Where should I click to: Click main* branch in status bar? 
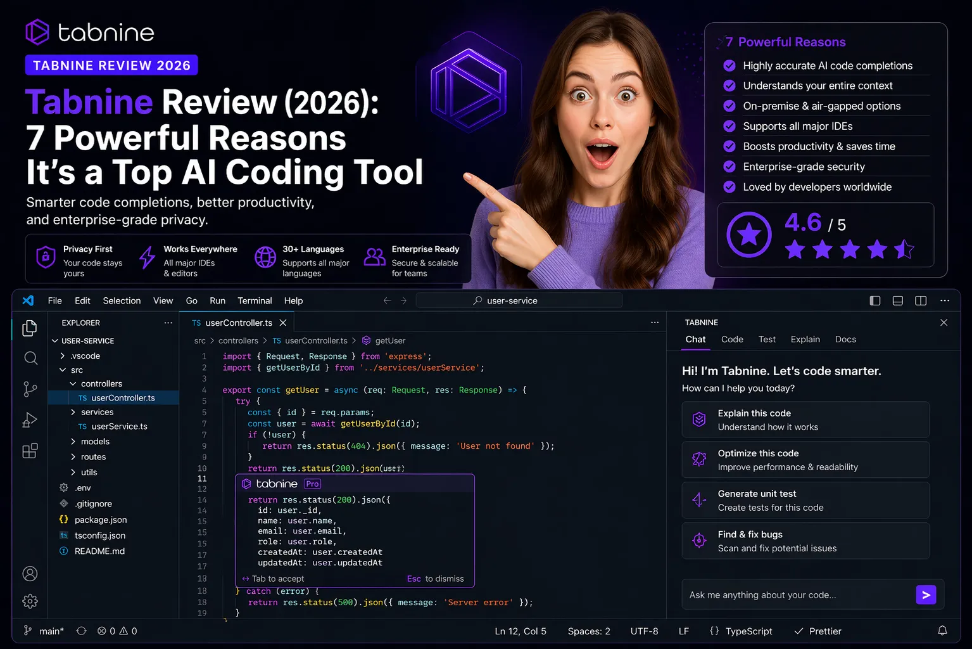(44, 631)
